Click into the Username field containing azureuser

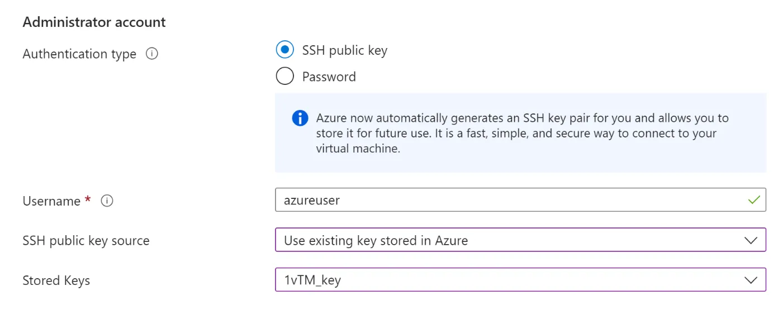tap(520, 200)
